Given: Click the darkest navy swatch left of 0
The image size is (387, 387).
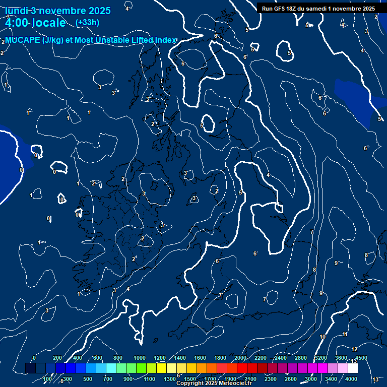Looking at the screenshot, I should [30, 368].
